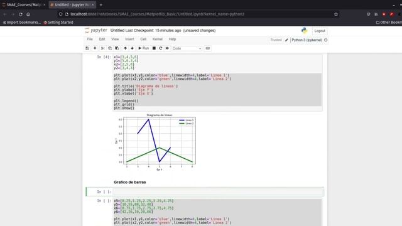Click the Trusted notebook indicator
This screenshot has height=226, width=402.
point(276,40)
